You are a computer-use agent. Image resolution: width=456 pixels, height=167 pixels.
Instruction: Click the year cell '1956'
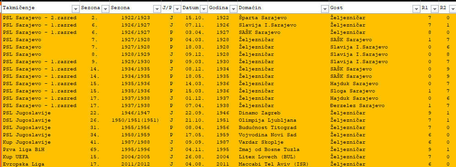222,128
